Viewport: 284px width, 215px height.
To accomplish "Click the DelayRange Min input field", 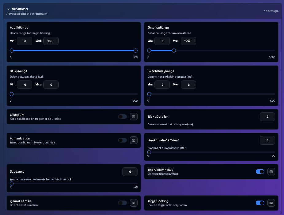I will tap(25, 84).
